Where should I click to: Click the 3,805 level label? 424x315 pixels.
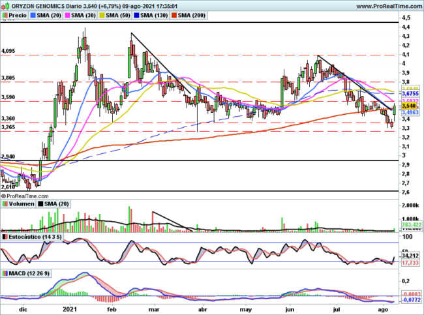click(x=8, y=78)
